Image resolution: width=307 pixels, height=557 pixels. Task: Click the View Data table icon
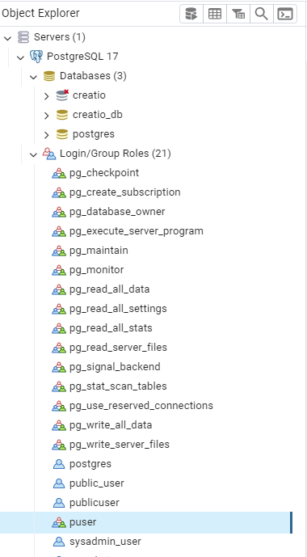point(215,15)
